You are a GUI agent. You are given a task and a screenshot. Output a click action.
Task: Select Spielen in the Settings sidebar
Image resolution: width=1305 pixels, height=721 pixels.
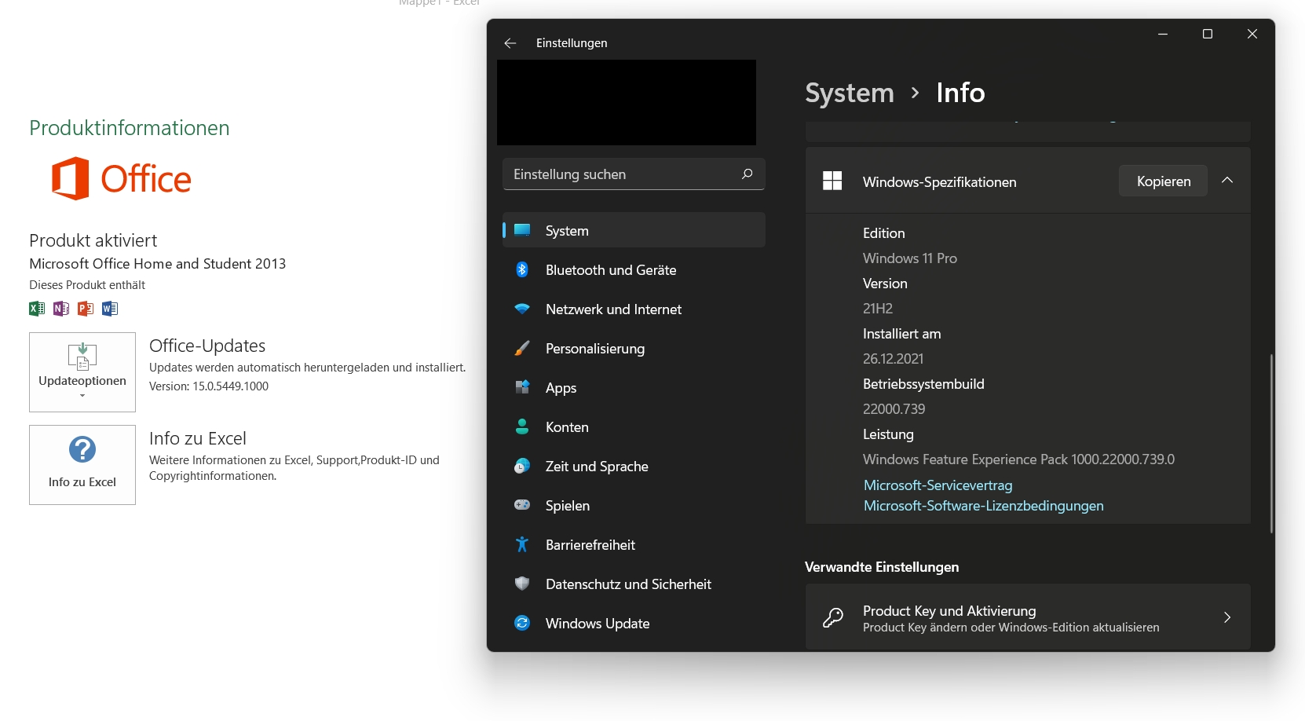point(634,505)
